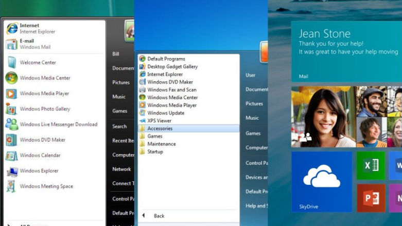
Task: Open Music in Vista right pane
Action: (119, 97)
